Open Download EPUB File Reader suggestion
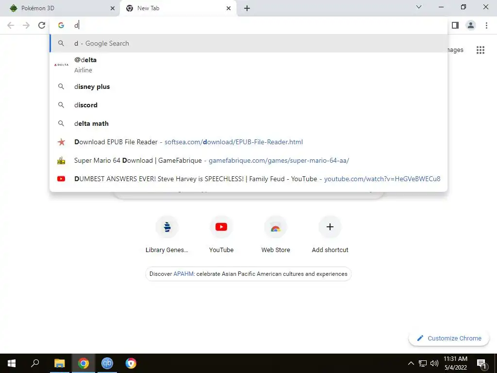 coord(249,142)
